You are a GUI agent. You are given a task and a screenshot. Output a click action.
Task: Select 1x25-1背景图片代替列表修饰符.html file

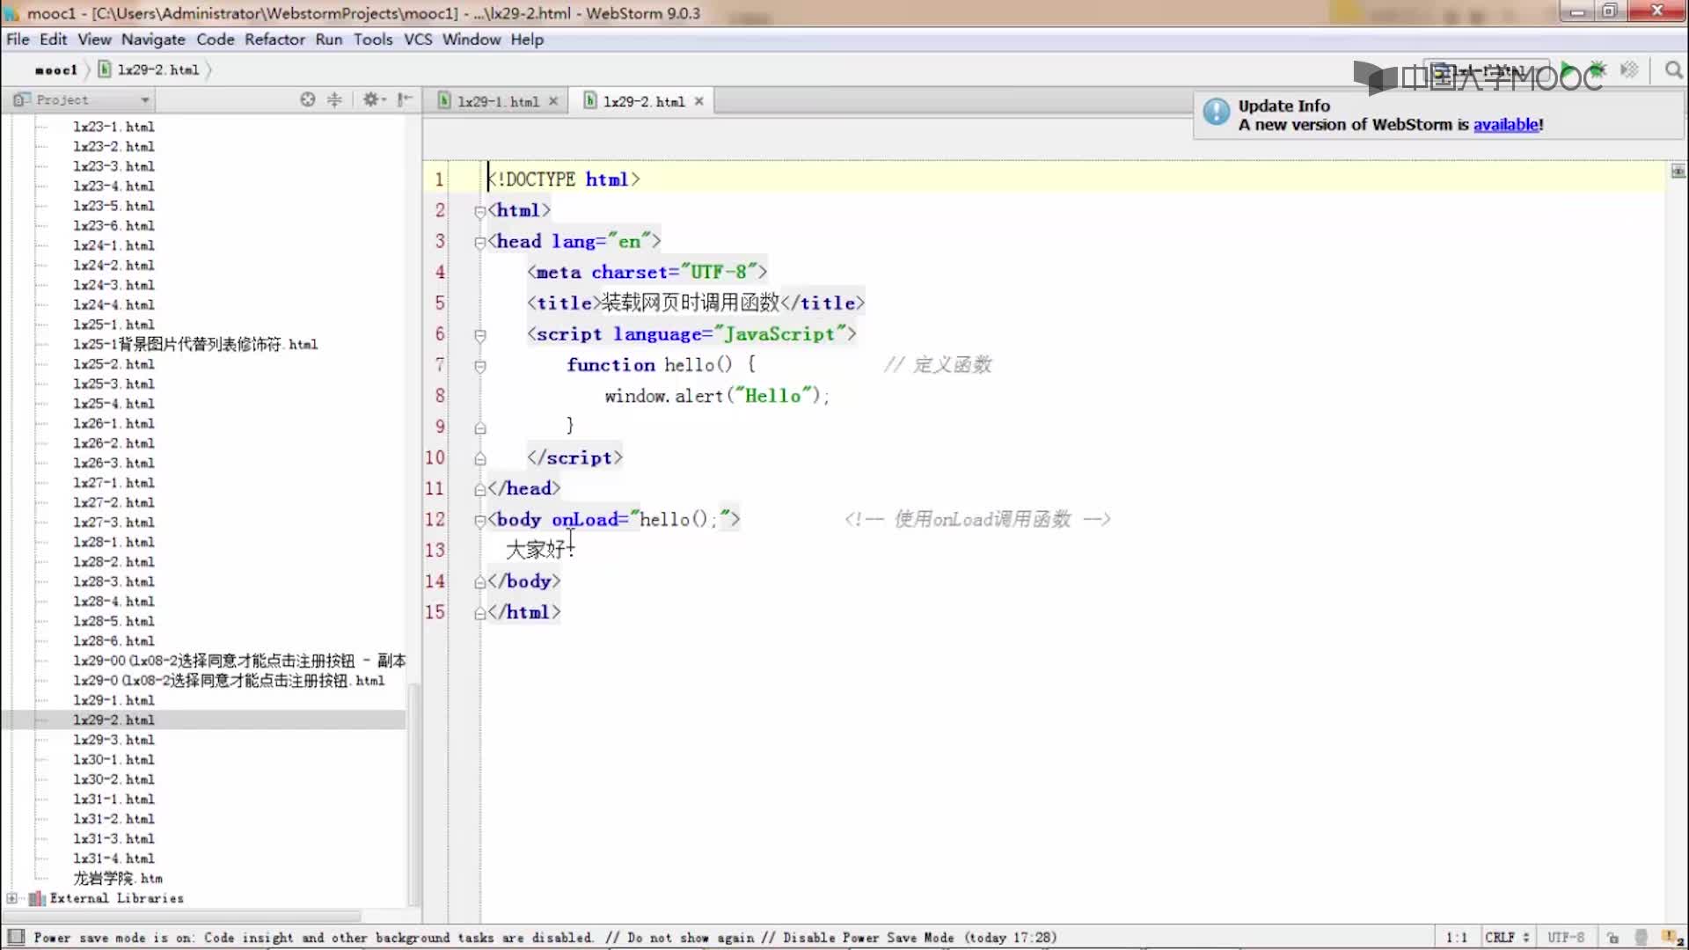pos(195,344)
